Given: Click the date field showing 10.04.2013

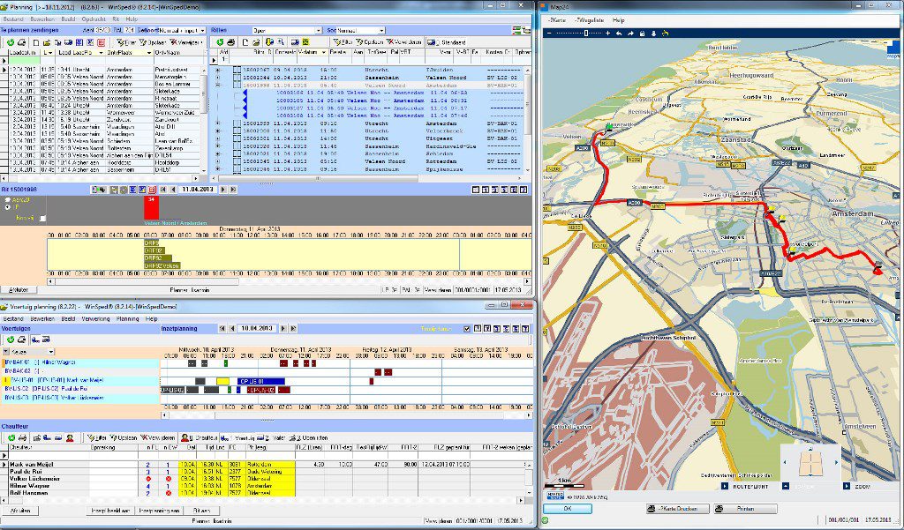Looking at the screenshot, I should [256, 328].
